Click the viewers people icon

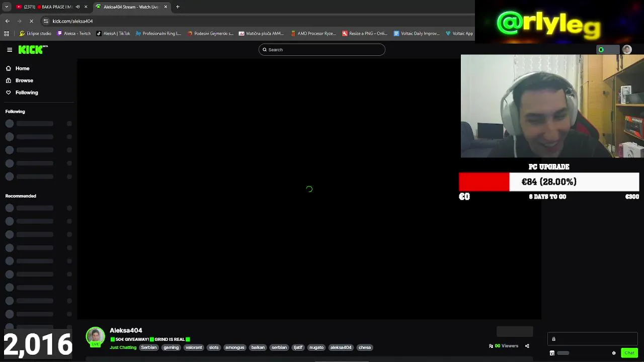[491, 346]
